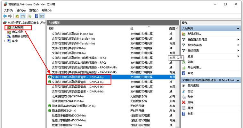The width and height of the screenshot is (243, 128).
Task: Click the 剪切 scissors icon
Action: coord(184,91)
